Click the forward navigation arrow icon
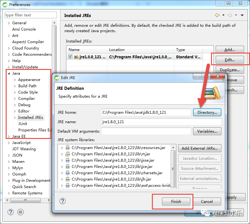 230,15
